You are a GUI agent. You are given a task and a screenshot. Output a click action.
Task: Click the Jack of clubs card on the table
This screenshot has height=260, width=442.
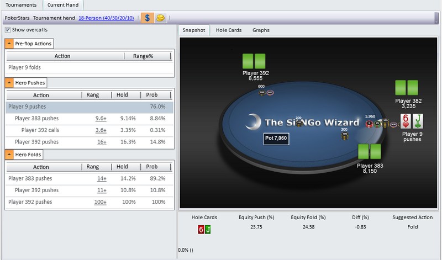point(417,121)
